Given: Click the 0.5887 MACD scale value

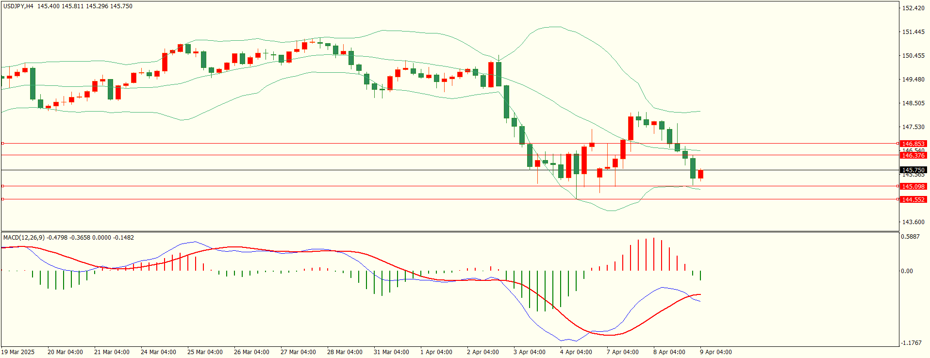Looking at the screenshot, I should 910,237.
